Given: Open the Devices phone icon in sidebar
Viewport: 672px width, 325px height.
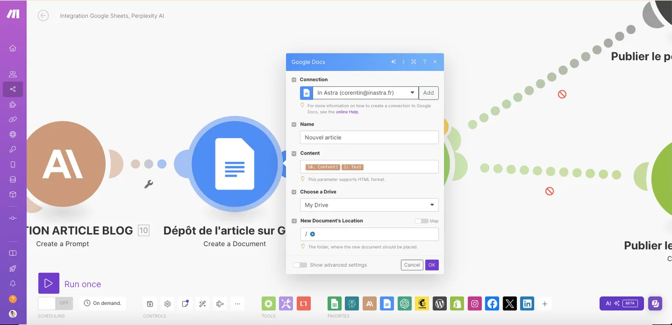Looking at the screenshot, I should (13, 165).
